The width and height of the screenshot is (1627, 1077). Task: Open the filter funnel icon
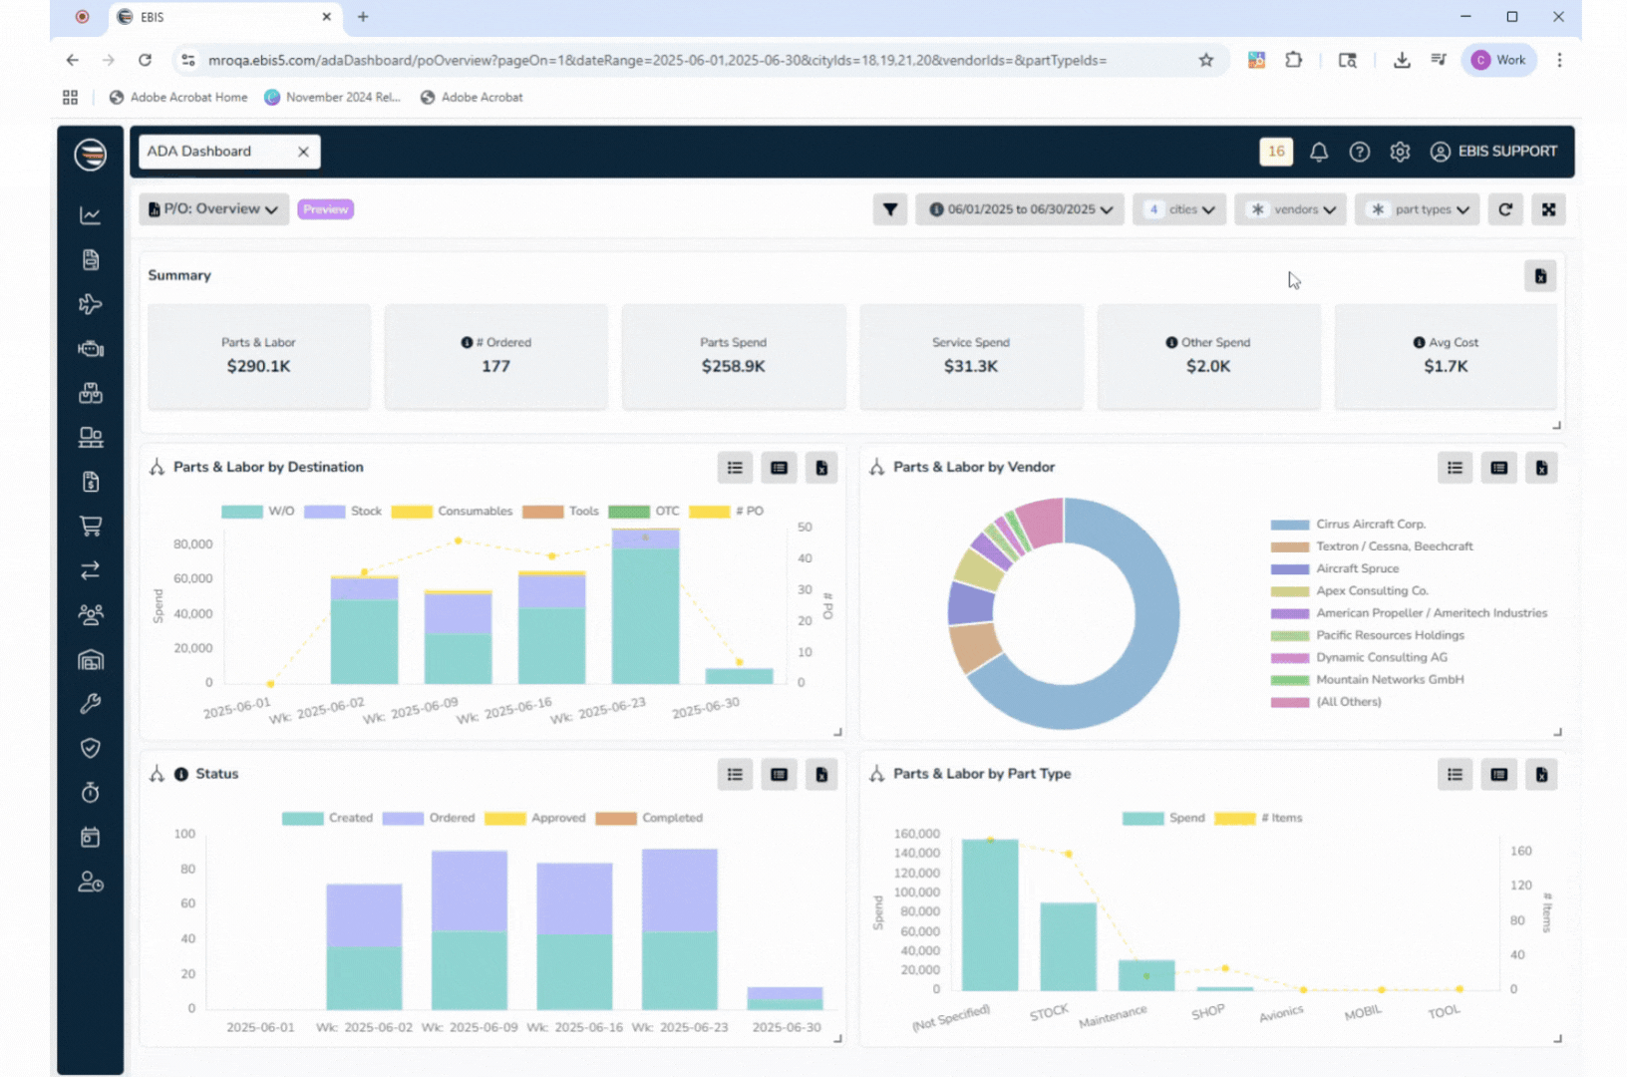click(889, 209)
